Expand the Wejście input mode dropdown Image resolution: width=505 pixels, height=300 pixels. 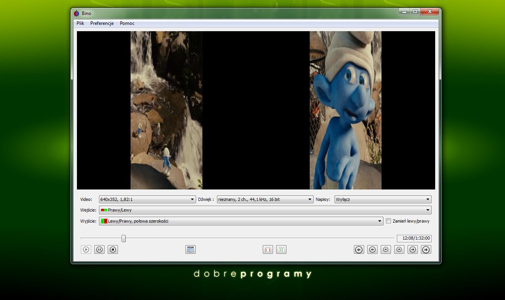point(265,210)
